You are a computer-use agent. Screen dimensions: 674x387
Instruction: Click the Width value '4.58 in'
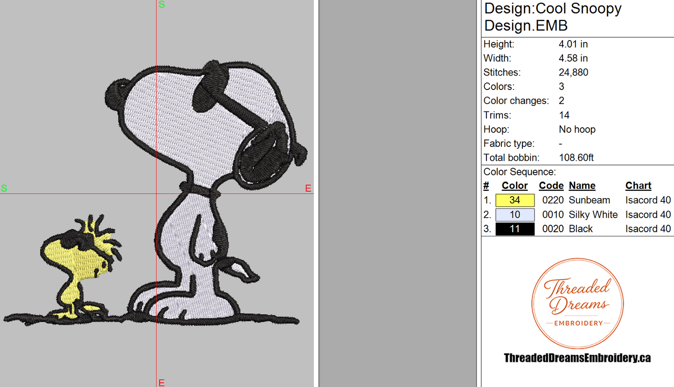click(x=573, y=58)
